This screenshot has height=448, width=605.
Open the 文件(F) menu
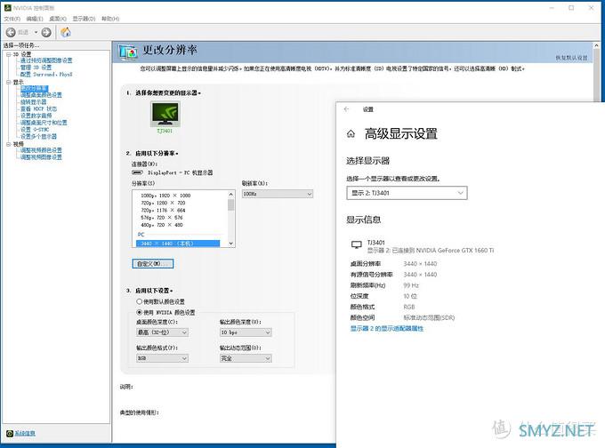(x=12, y=19)
